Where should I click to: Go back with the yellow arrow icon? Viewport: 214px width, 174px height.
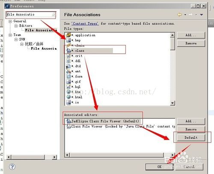[x=180, y=15]
